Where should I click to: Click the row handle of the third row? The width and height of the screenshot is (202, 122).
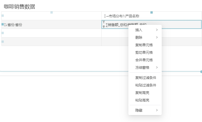coord(3,33)
